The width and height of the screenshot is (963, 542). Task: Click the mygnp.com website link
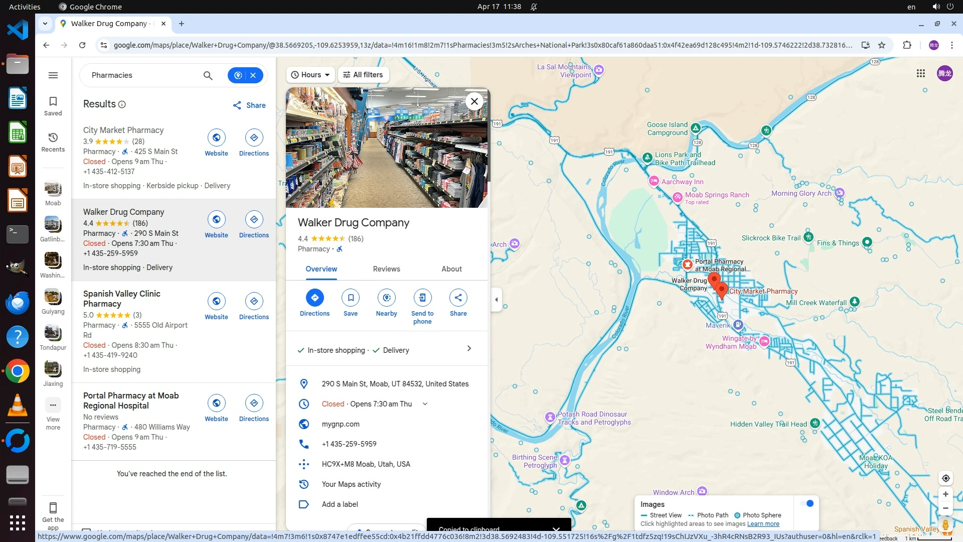pos(341,424)
